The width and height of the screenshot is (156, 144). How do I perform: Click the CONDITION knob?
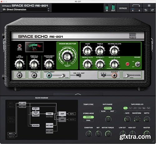(x=89, y=133)
